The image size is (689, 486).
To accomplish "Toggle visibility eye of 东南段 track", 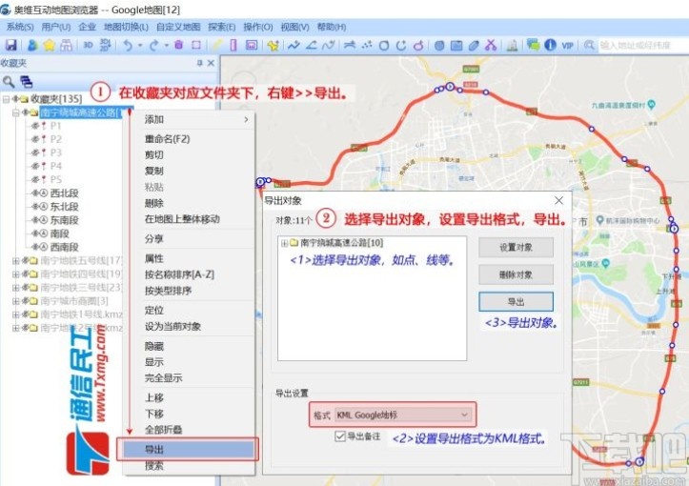I will click(x=35, y=220).
